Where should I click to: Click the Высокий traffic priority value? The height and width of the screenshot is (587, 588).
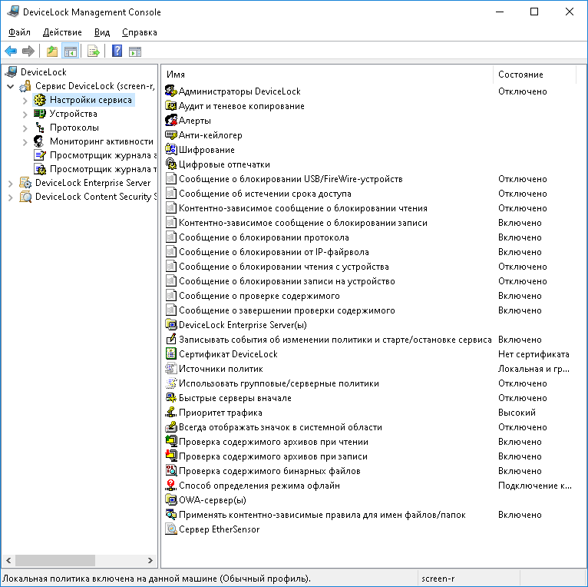coord(517,413)
